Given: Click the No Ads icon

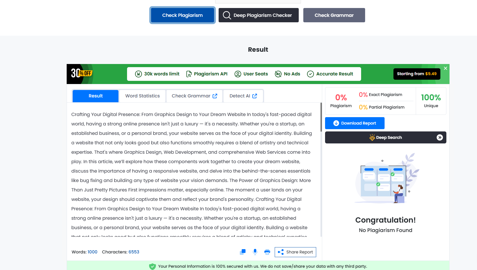Looking at the screenshot, I should point(278,74).
